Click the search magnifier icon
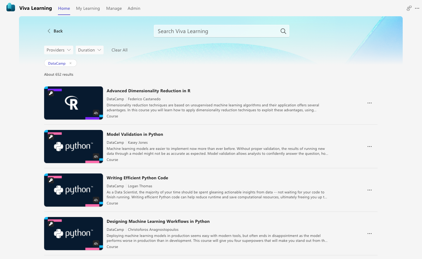This screenshot has width=422, height=259. point(283,31)
